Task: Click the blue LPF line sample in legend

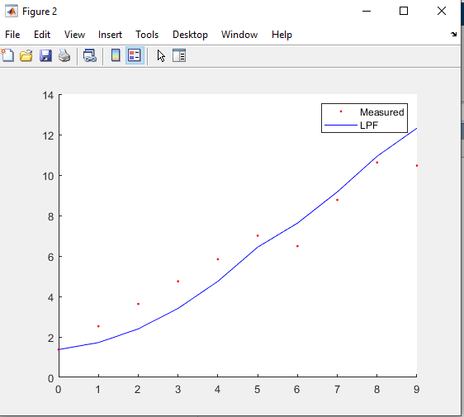Action: [341, 126]
